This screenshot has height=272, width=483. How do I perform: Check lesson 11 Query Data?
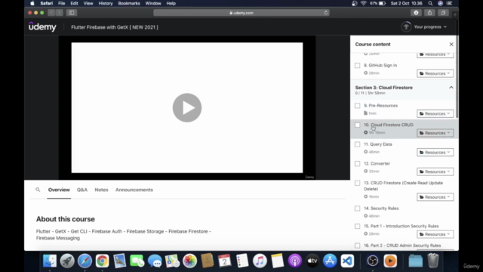pos(357,144)
